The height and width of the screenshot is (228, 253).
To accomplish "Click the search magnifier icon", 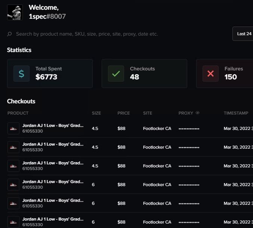I will click(x=9, y=34).
